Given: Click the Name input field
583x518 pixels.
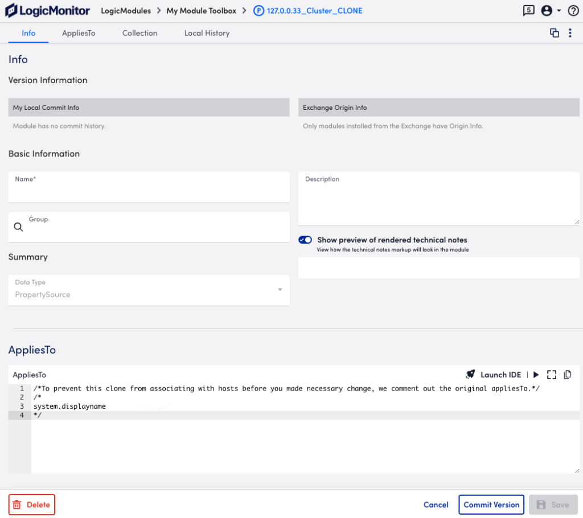Looking at the screenshot, I should (x=149, y=187).
